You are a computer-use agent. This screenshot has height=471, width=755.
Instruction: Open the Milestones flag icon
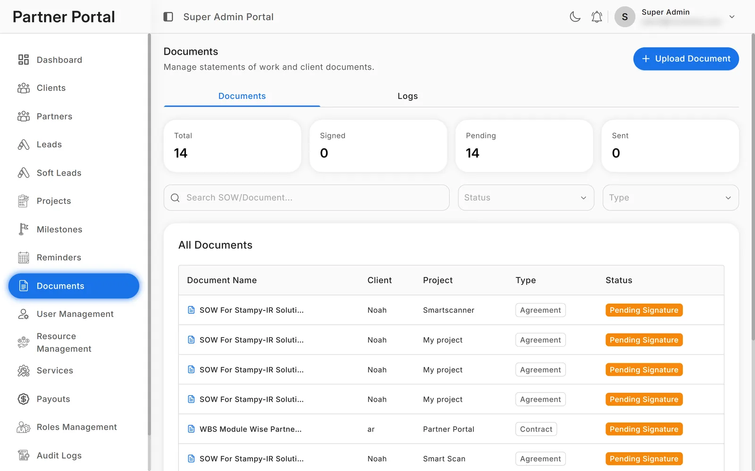[x=24, y=229]
